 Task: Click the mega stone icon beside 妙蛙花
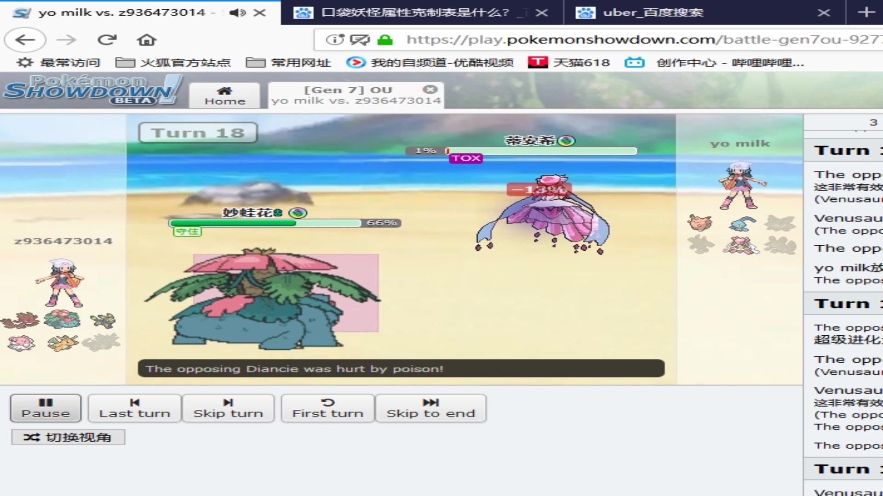[x=298, y=213]
